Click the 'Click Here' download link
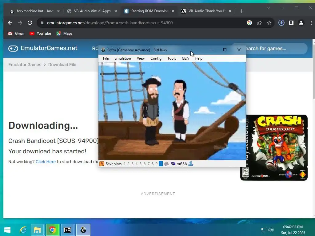Image resolution: width=315 pixels, height=236 pixels. (x=46, y=162)
